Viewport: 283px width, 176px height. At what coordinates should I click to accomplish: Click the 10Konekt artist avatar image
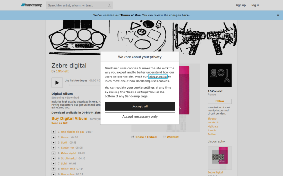[220, 76]
